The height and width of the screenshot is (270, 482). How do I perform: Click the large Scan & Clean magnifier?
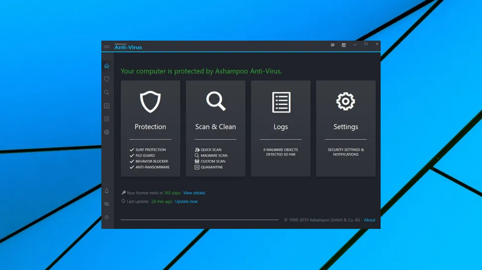click(x=216, y=101)
